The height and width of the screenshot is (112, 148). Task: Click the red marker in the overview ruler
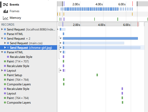[133, 4]
